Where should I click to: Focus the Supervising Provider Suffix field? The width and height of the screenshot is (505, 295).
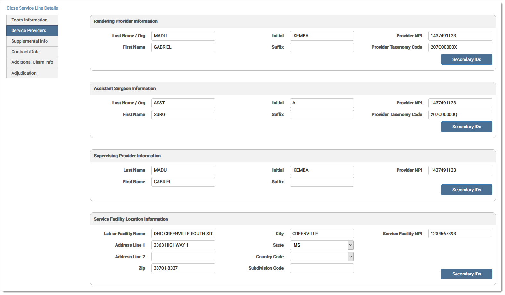click(322, 182)
